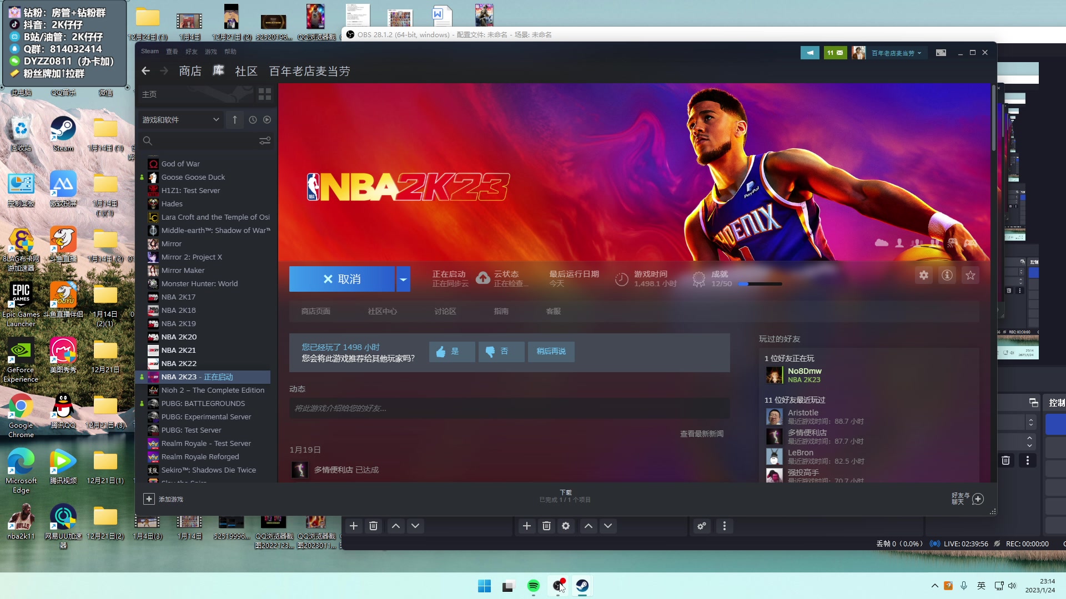The height and width of the screenshot is (599, 1066).
Task: Open Google Chrome desktop shortcut
Action: tap(21, 415)
